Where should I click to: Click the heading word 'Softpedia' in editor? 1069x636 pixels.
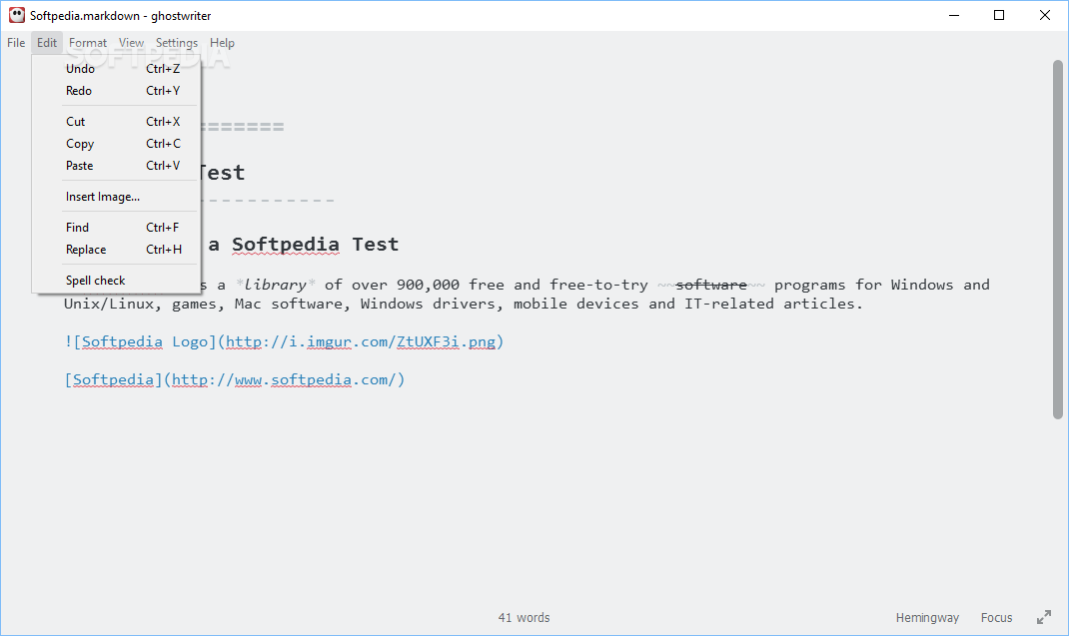click(286, 244)
